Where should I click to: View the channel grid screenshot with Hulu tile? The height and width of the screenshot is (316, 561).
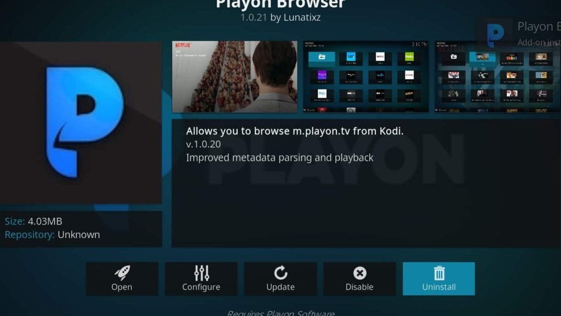(365, 77)
